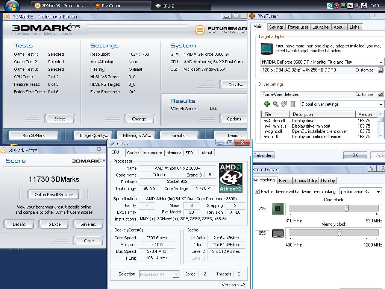
Task: Select the nvoglnt.dll row in driver list
Action: (319, 131)
